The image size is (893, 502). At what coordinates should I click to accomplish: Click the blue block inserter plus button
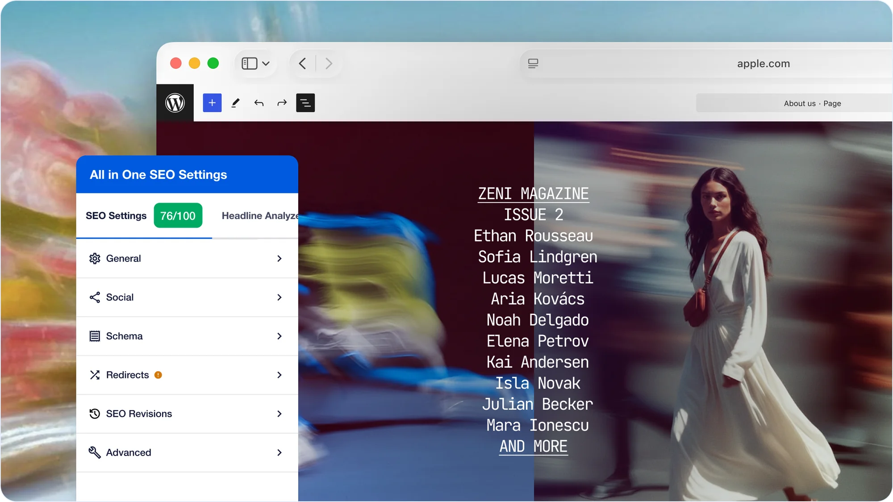(212, 103)
